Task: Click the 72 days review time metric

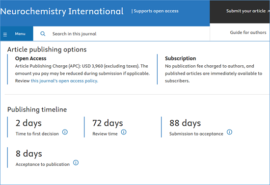Action: [108, 123]
